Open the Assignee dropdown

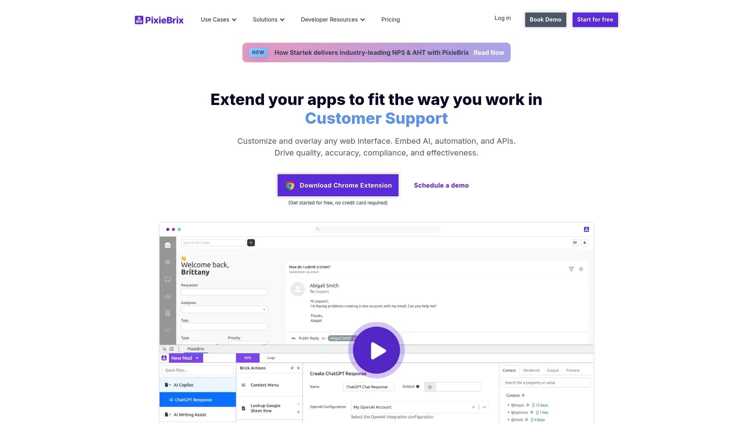[224, 309]
